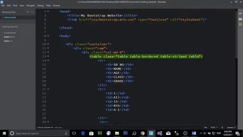Open index.html in file tree
This screenshot has width=243, height=137.
(9, 37)
